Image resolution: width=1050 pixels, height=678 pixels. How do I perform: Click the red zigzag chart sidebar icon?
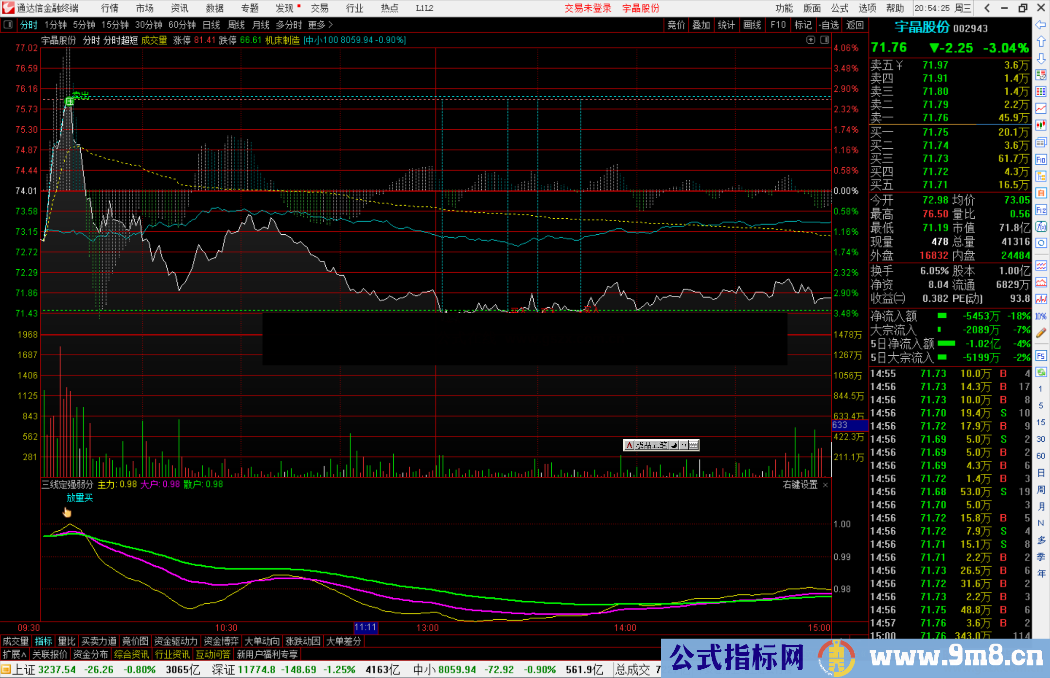[x=1041, y=299]
